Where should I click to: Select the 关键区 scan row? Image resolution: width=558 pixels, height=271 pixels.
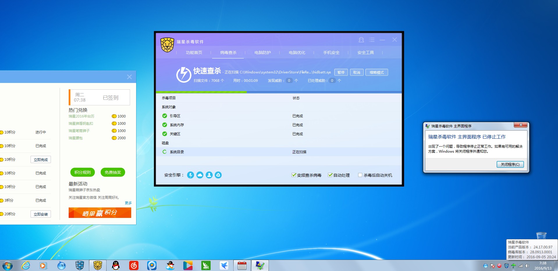279,134
